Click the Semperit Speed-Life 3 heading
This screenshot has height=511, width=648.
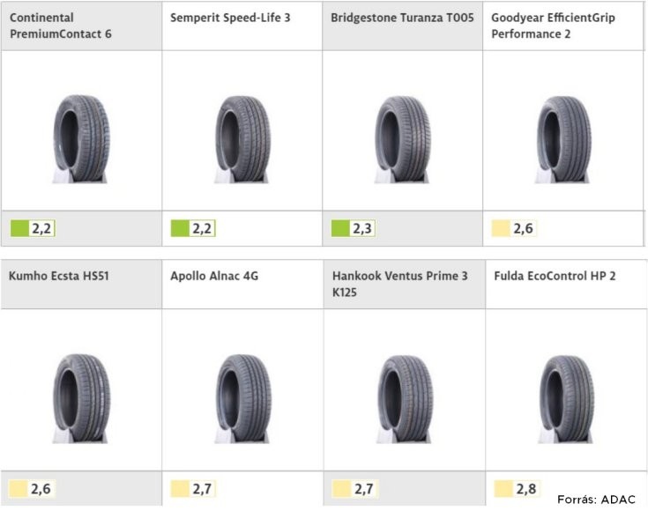[230, 18]
